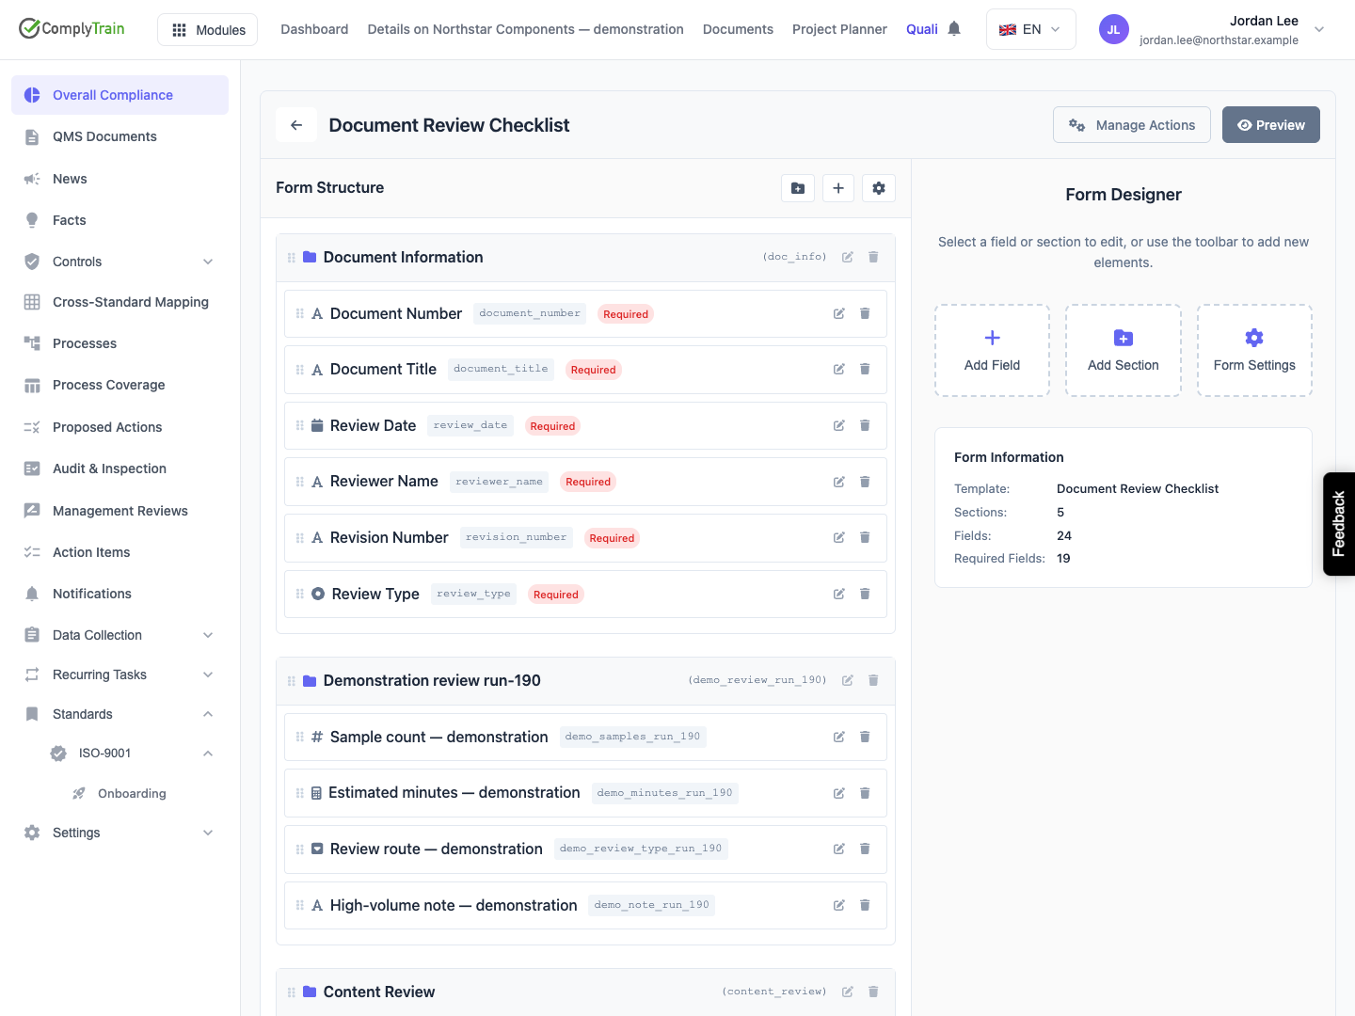Open the Modules menu
This screenshot has width=1355, height=1016.
coord(208,30)
